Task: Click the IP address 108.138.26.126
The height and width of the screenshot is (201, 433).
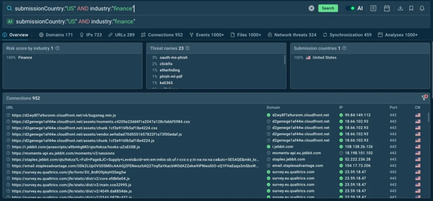Action: [359, 147]
